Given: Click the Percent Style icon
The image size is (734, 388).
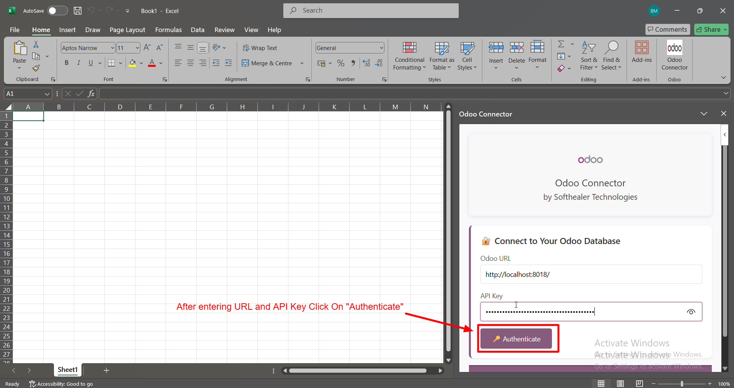Looking at the screenshot, I should coord(341,63).
